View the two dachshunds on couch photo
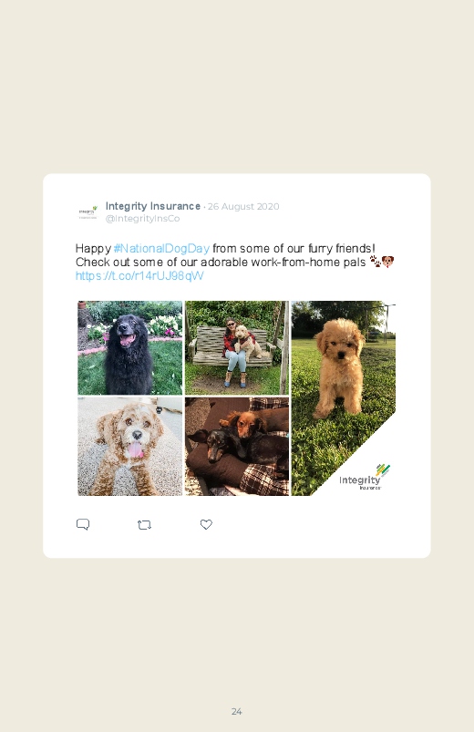Image resolution: width=474 pixels, height=732 pixels. click(237, 447)
